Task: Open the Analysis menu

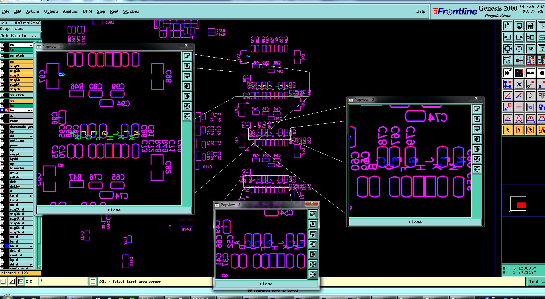Action: coord(70,11)
